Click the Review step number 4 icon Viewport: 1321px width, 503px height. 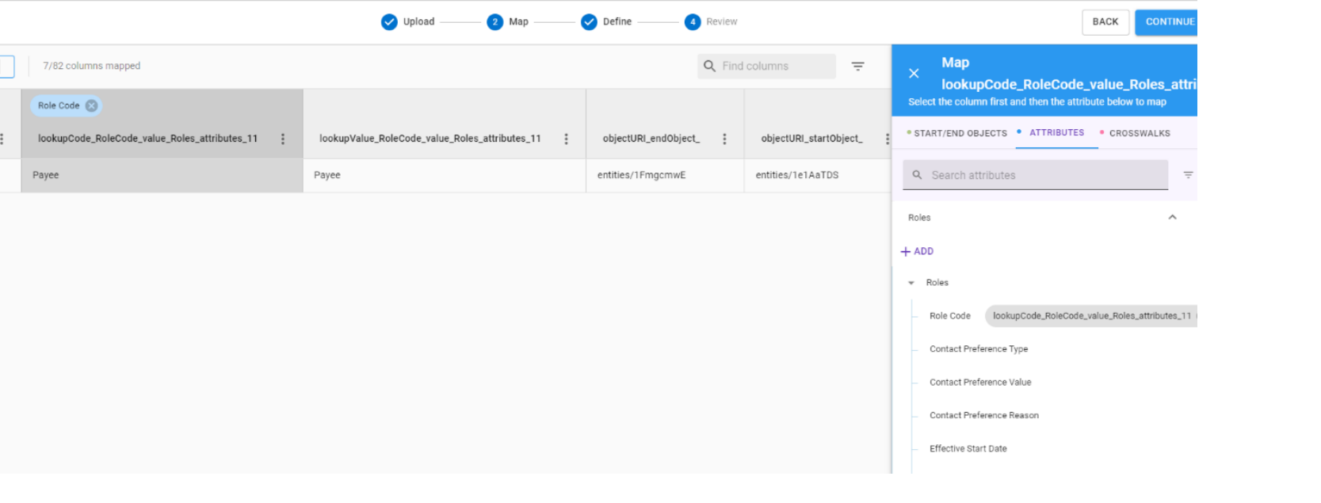(693, 22)
